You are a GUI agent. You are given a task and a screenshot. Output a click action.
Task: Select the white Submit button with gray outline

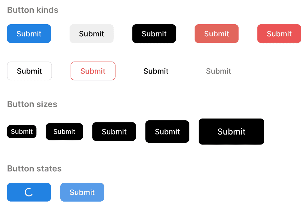click(x=29, y=71)
